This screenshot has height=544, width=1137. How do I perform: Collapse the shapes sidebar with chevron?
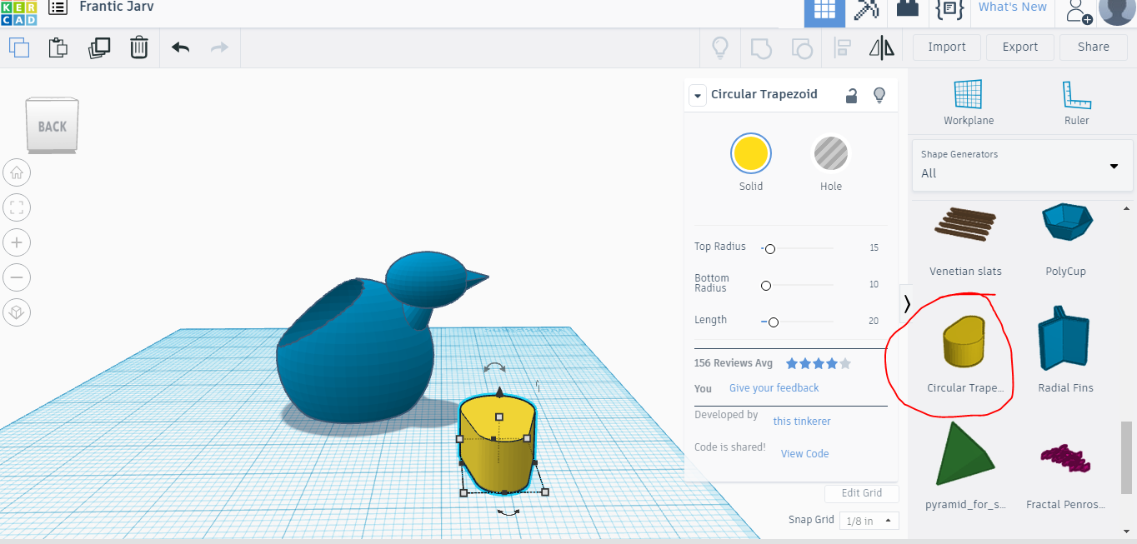click(907, 304)
